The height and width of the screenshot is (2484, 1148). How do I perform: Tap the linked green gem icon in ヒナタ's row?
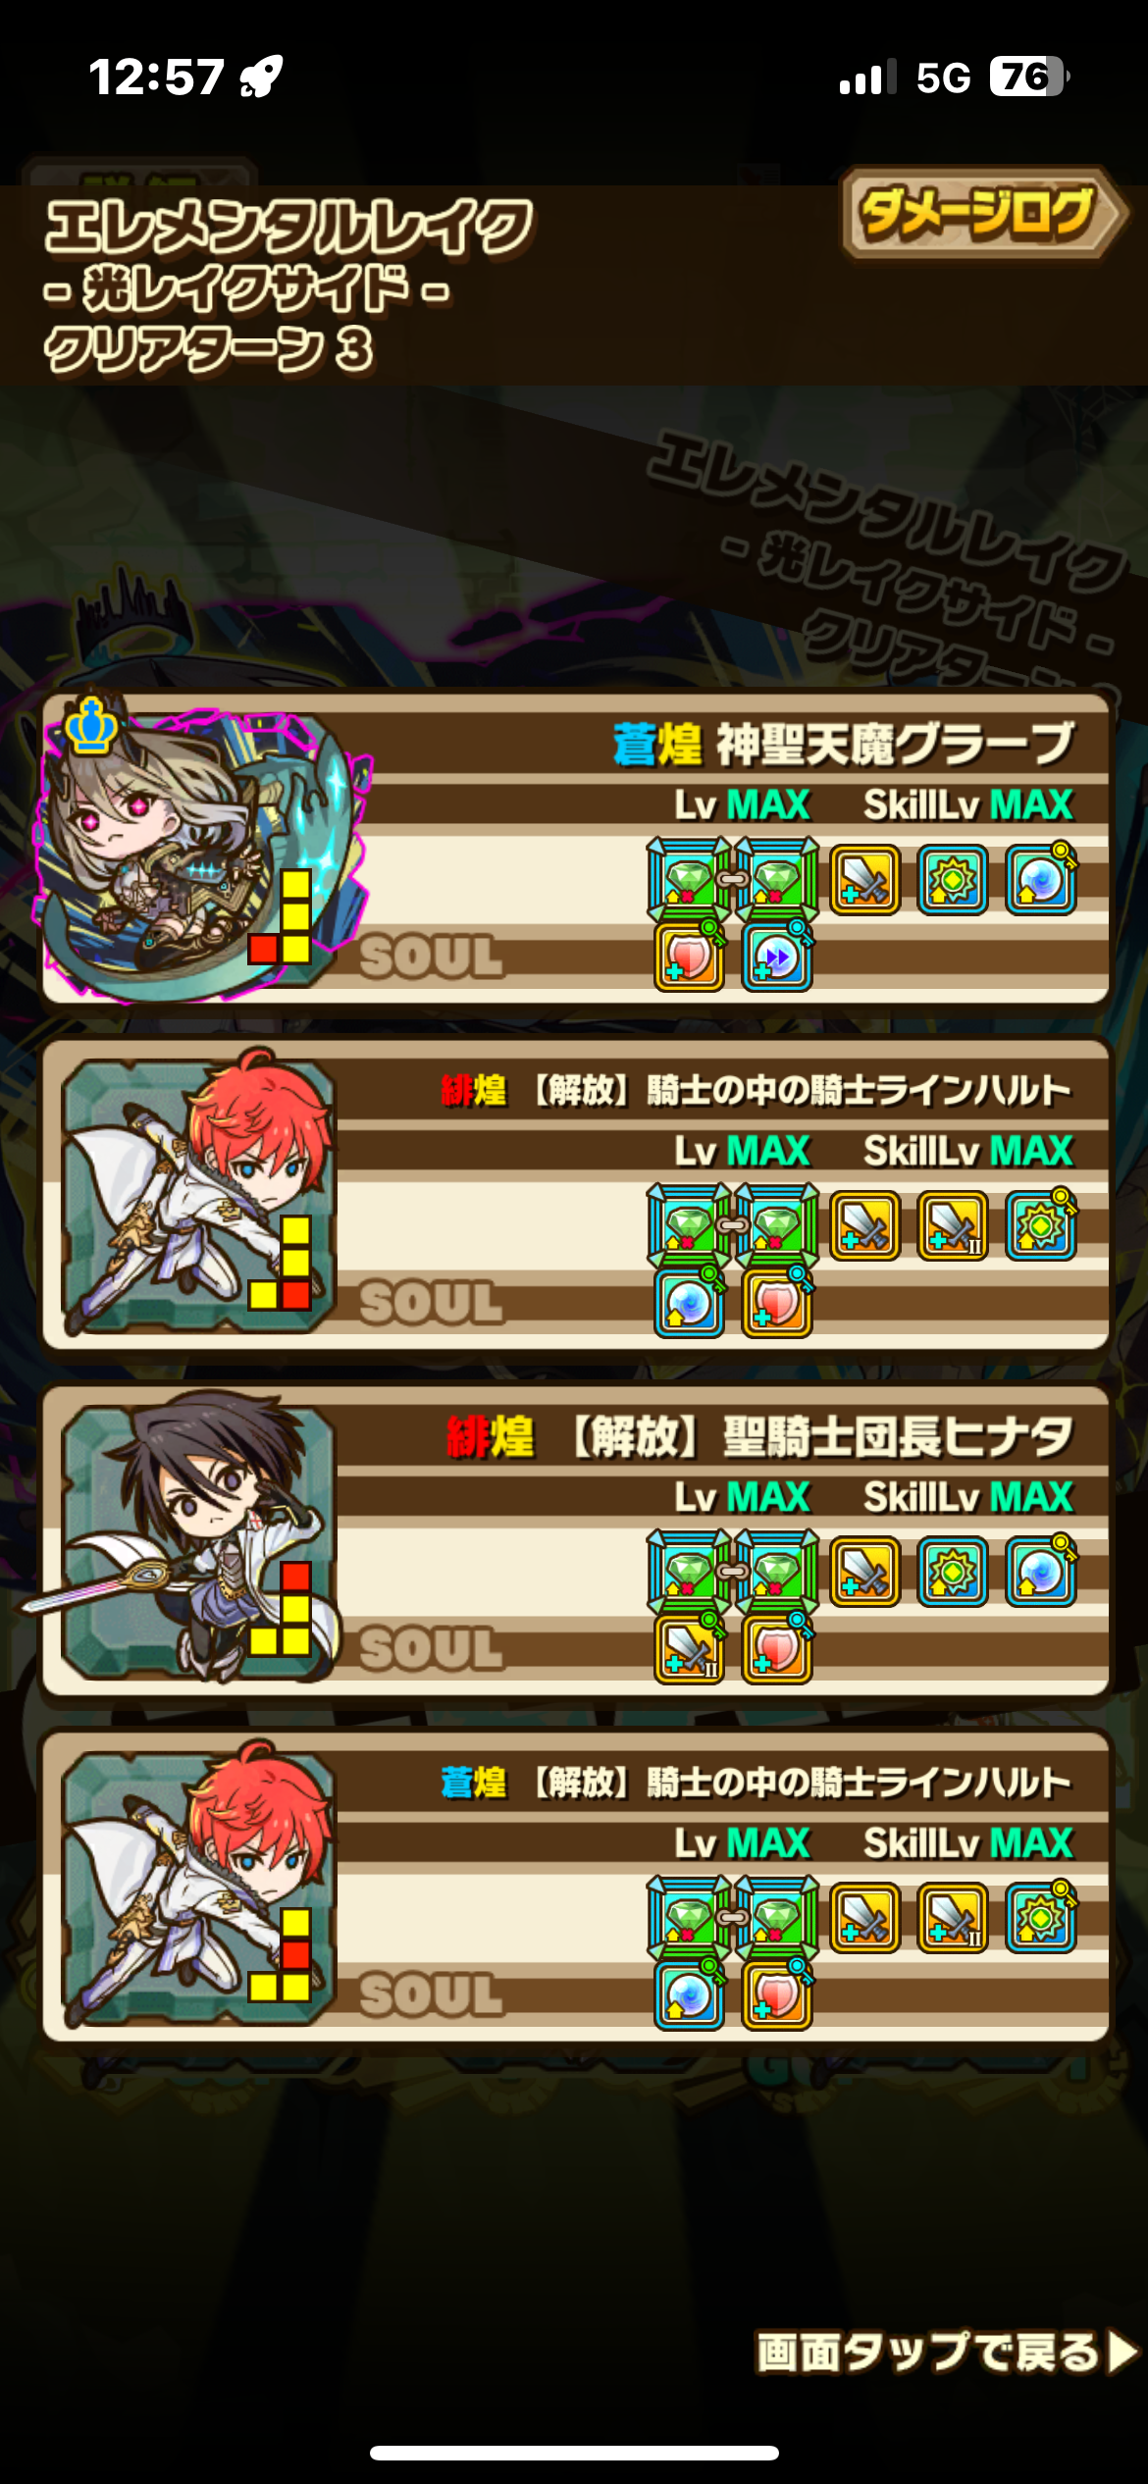point(733,1572)
